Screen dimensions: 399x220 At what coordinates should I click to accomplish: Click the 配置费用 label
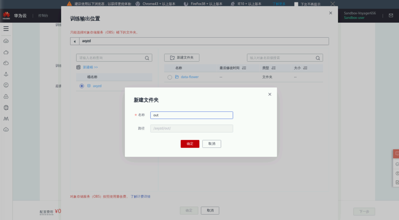46,212
